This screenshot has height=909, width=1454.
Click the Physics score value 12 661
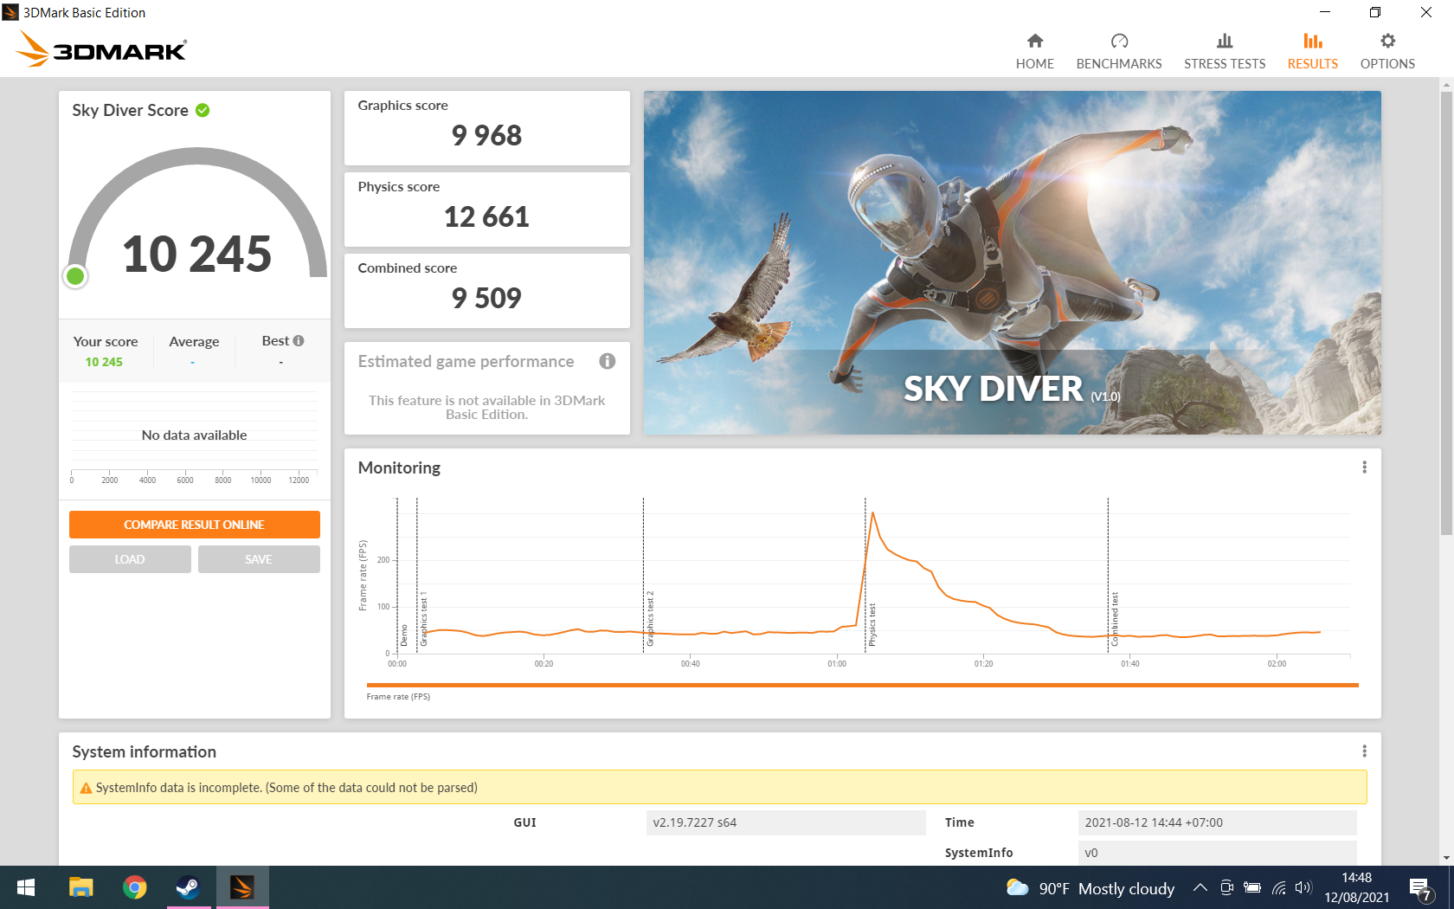tap(486, 217)
